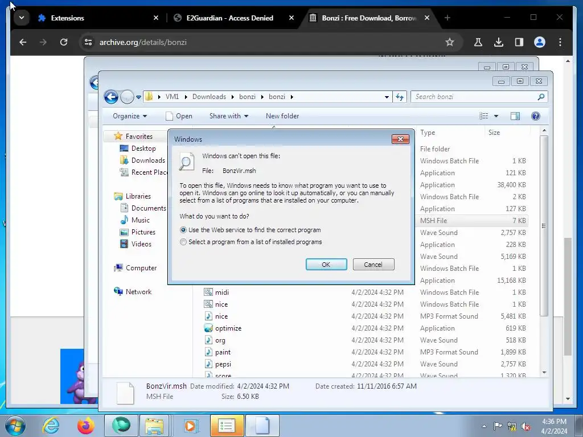Toggle the Chrome side panel icon
The width and height of the screenshot is (583, 437).
point(519,42)
